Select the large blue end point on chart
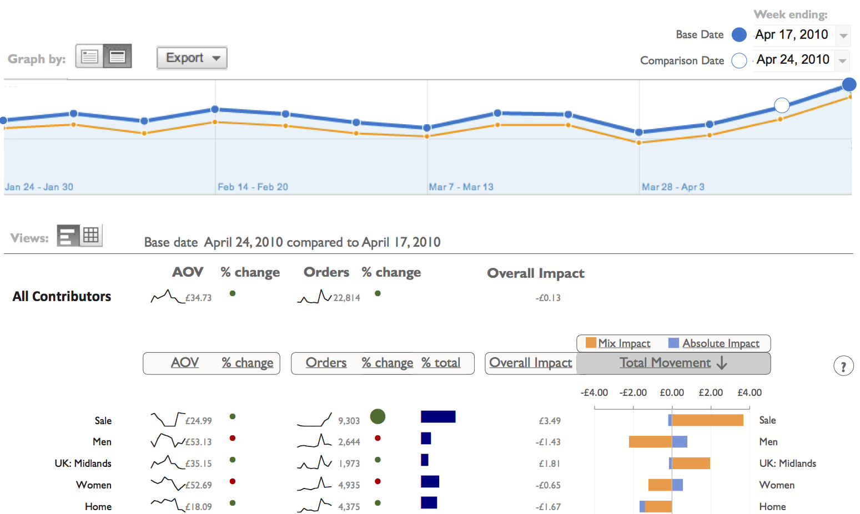This screenshot has width=860, height=514. click(x=849, y=85)
